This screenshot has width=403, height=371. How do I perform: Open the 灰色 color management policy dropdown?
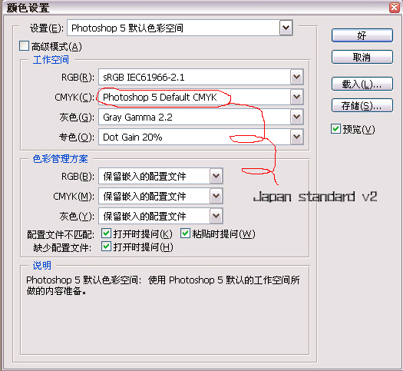[216, 216]
